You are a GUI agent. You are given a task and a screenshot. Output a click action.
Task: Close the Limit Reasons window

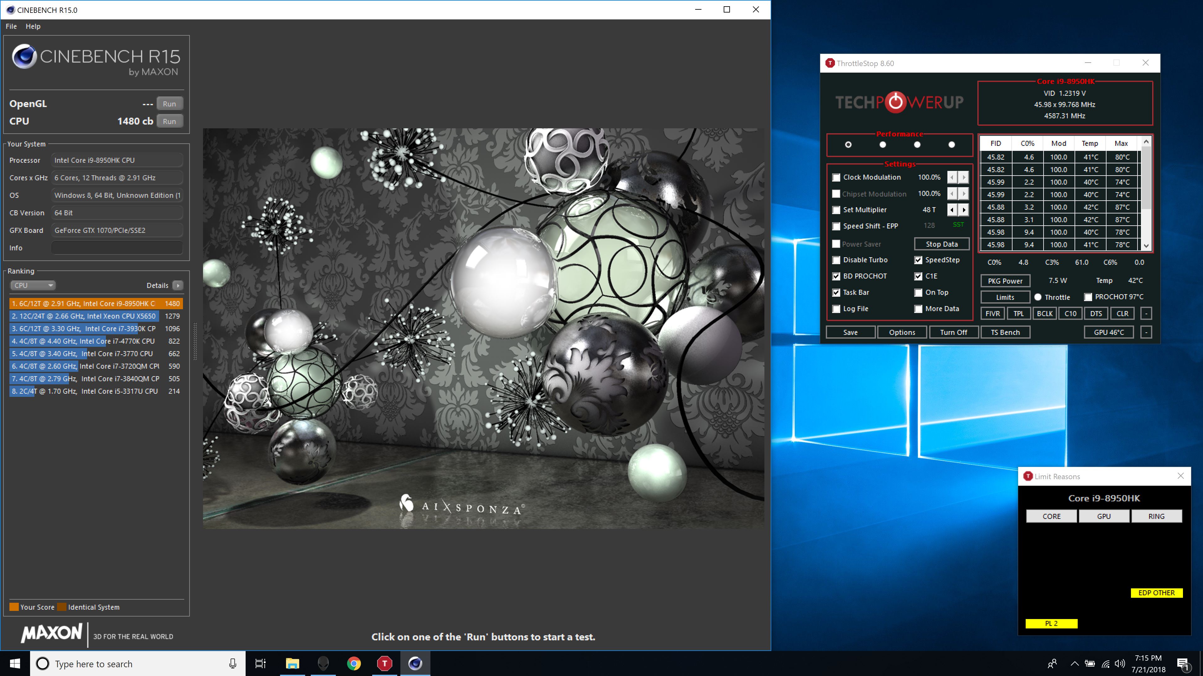(x=1180, y=476)
